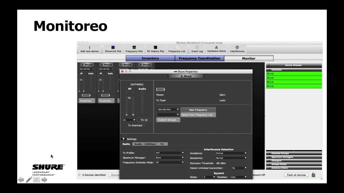Expand the Channel Groups section
Image resolution: width=344 pixels, height=193 pixels.
pyautogui.click(x=294, y=153)
